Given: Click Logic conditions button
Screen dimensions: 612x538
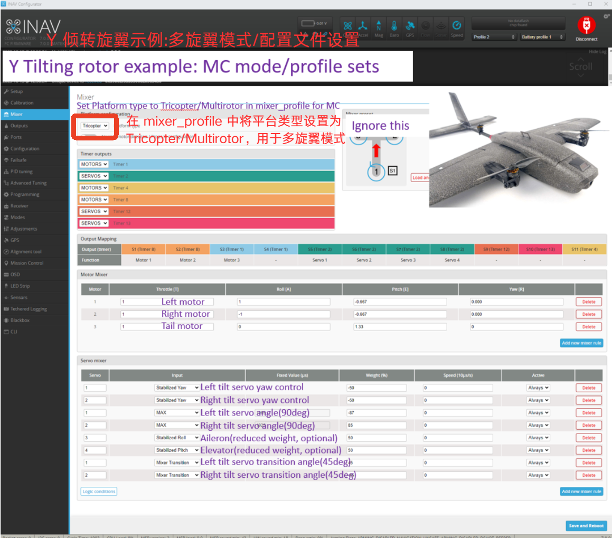Looking at the screenshot, I should [99, 492].
